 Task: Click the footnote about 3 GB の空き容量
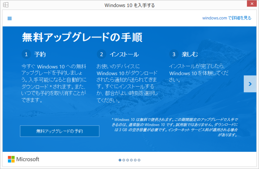click(175, 127)
